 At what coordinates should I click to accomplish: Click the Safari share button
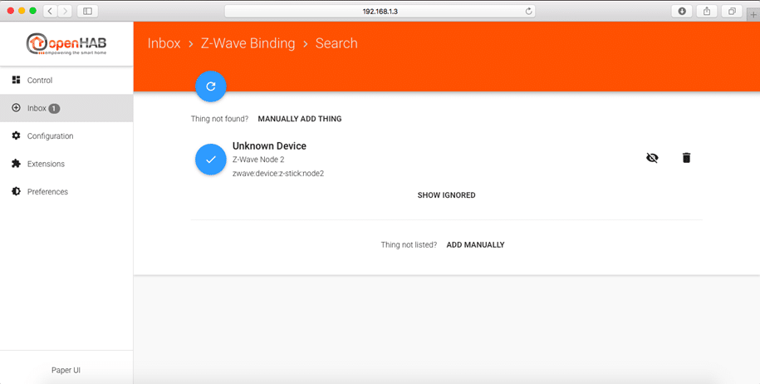tap(707, 11)
